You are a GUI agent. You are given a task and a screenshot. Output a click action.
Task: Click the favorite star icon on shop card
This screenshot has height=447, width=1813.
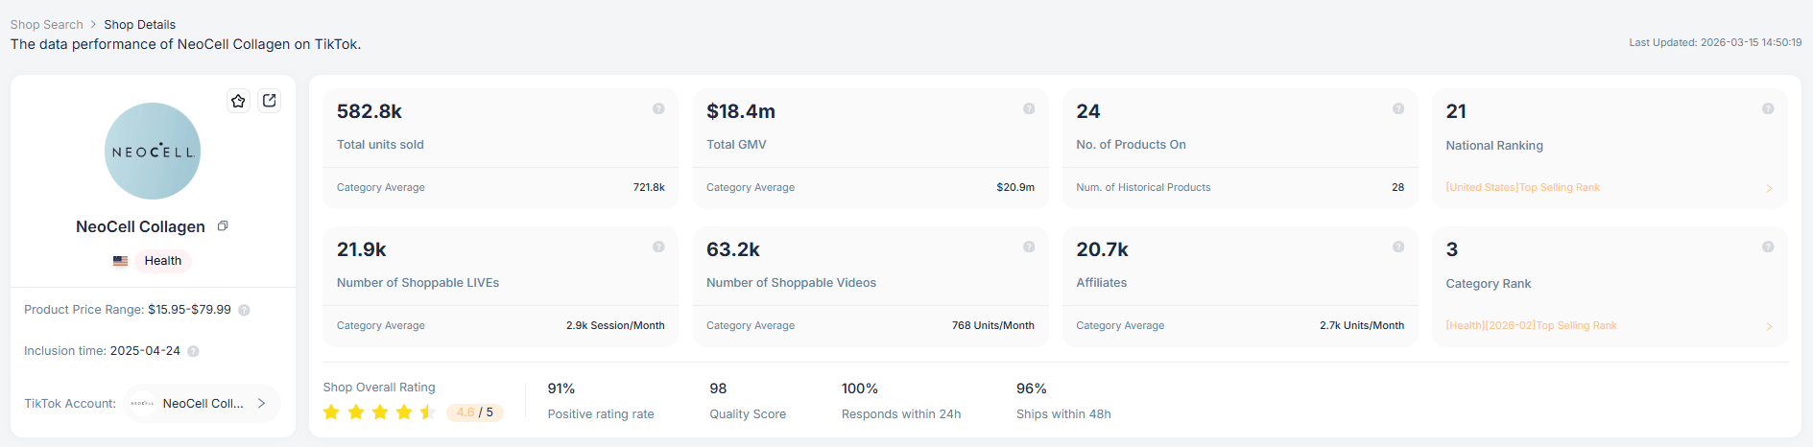pyautogui.click(x=238, y=101)
